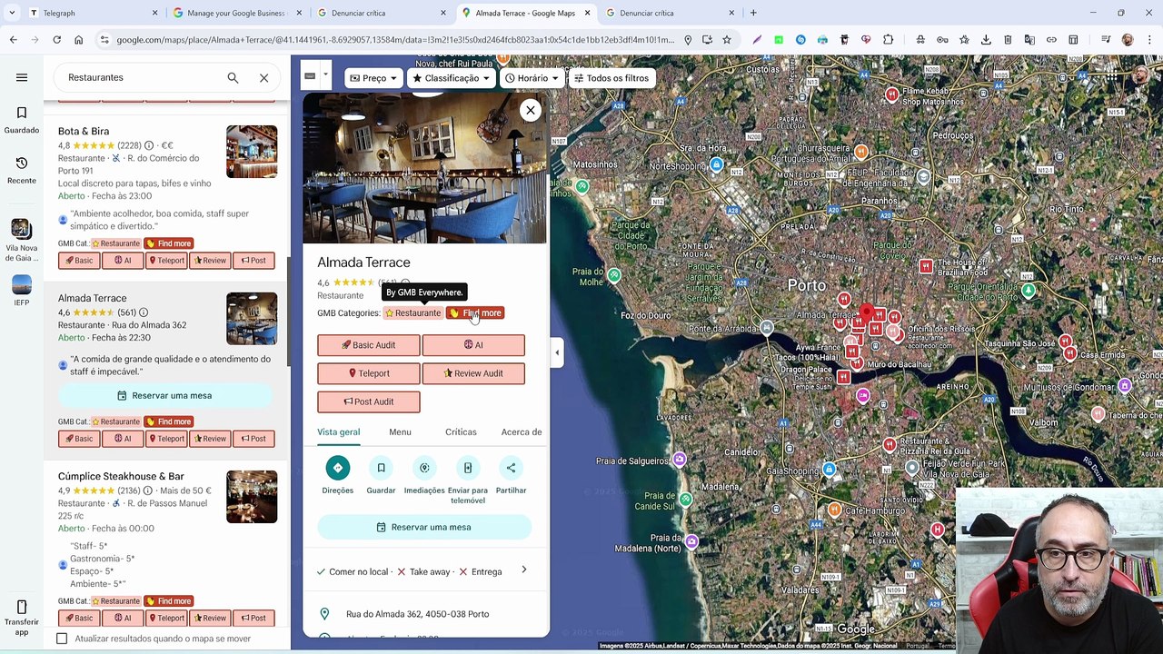Click the rating info icon for Bota & Bira
Image resolution: width=1163 pixels, height=654 pixels.
pyautogui.click(x=149, y=145)
